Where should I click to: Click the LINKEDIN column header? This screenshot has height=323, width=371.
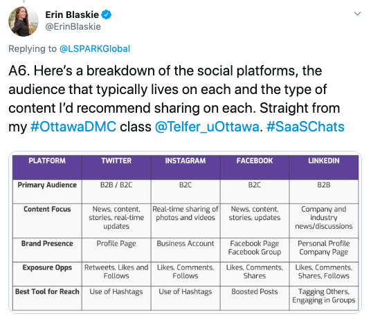[x=324, y=167]
